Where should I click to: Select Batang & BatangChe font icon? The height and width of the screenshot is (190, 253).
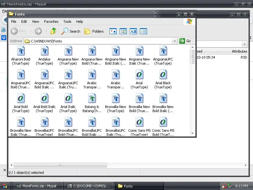pos(92,98)
